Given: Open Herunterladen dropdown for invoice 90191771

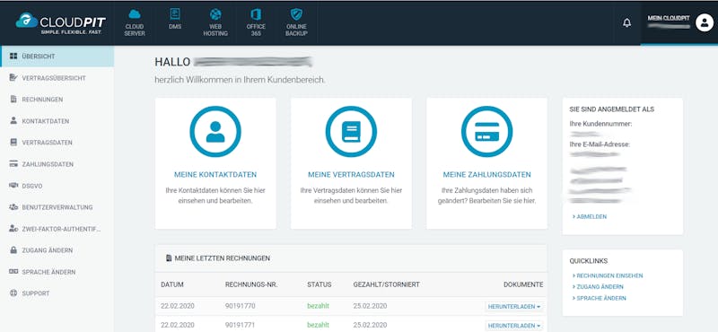Looking at the screenshot, I should point(514,325).
